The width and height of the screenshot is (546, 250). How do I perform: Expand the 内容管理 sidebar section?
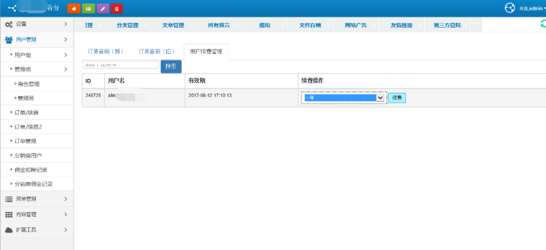pyautogui.click(x=37, y=215)
